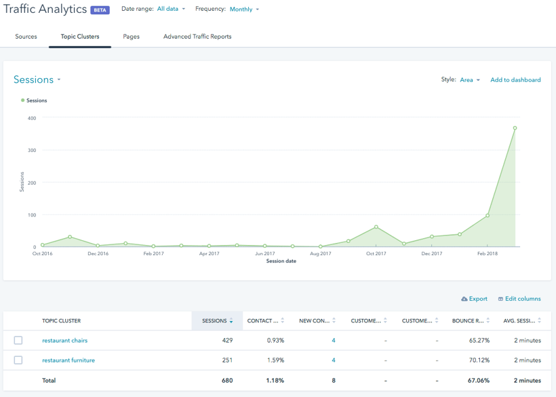Click the Edit columns link
Image resolution: width=556 pixels, height=397 pixels.
pyautogui.click(x=523, y=299)
